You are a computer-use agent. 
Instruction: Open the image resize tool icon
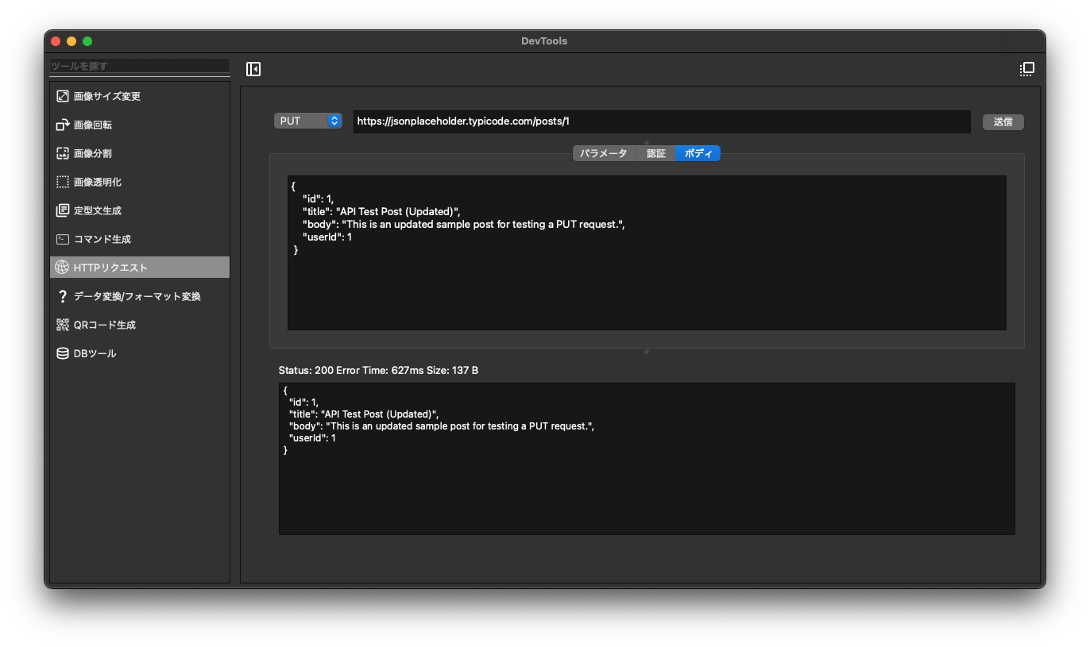click(x=62, y=96)
